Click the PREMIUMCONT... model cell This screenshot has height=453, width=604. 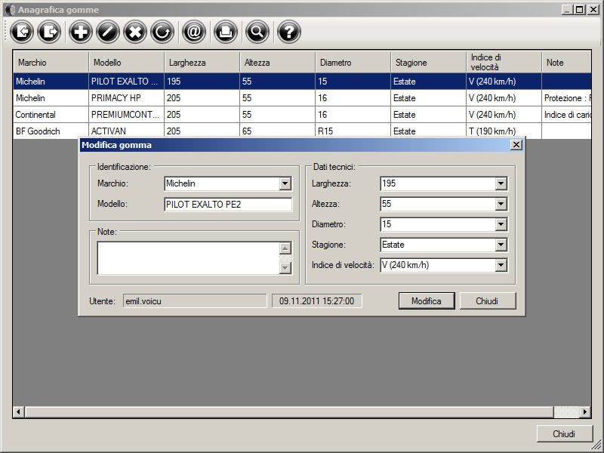(126, 115)
